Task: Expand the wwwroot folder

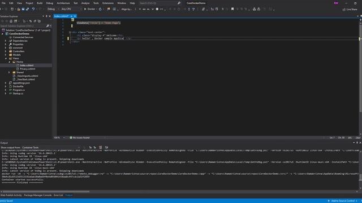Action: (x=6, y=48)
